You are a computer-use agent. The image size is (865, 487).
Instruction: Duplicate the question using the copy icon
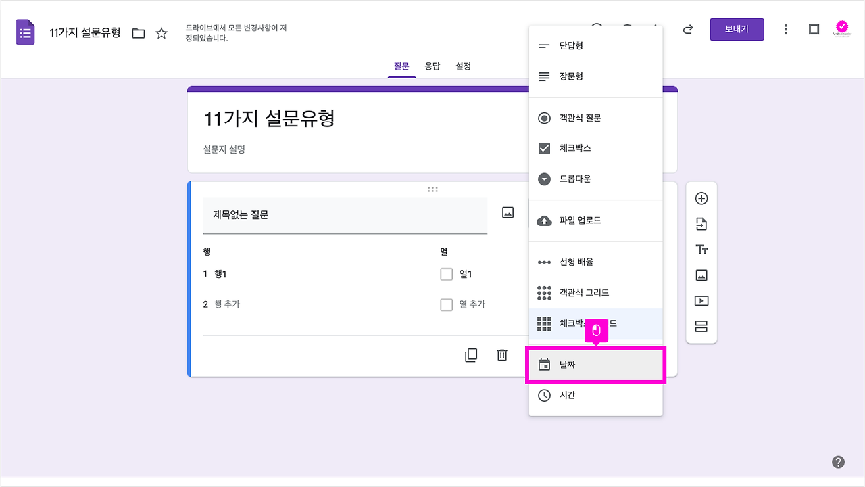pos(471,354)
